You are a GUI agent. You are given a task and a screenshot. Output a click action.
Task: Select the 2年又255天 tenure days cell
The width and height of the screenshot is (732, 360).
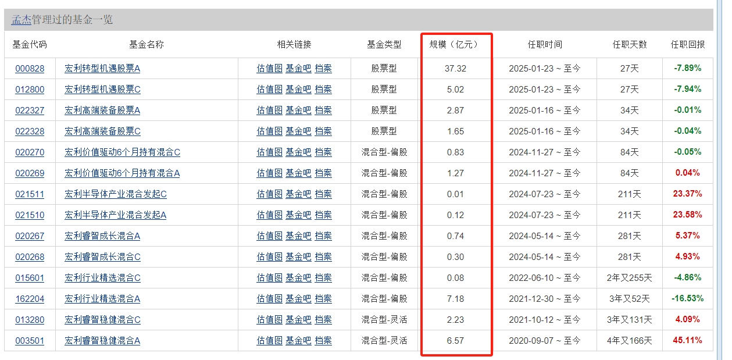(630, 278)
